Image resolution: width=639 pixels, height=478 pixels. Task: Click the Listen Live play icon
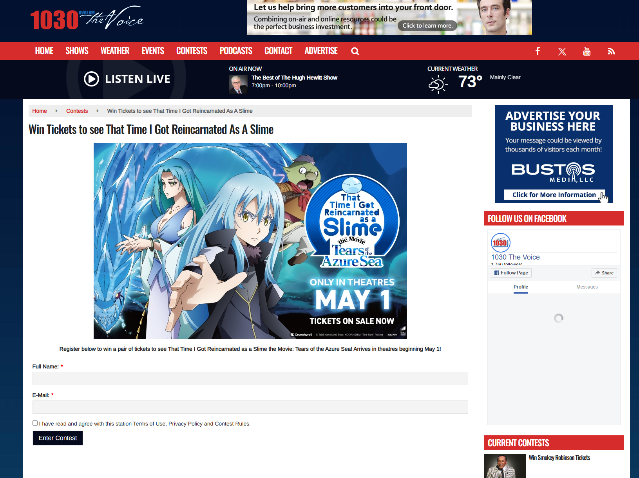tap(91, 79)
